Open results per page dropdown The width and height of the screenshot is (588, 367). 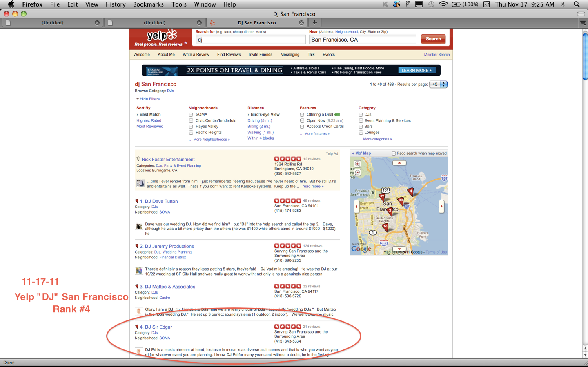point(438,85)
